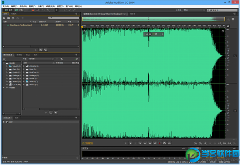Viewport: 240px width, 165px height.
Task: Expand the Data (D:) drive tree node
Action: [7, 69]
